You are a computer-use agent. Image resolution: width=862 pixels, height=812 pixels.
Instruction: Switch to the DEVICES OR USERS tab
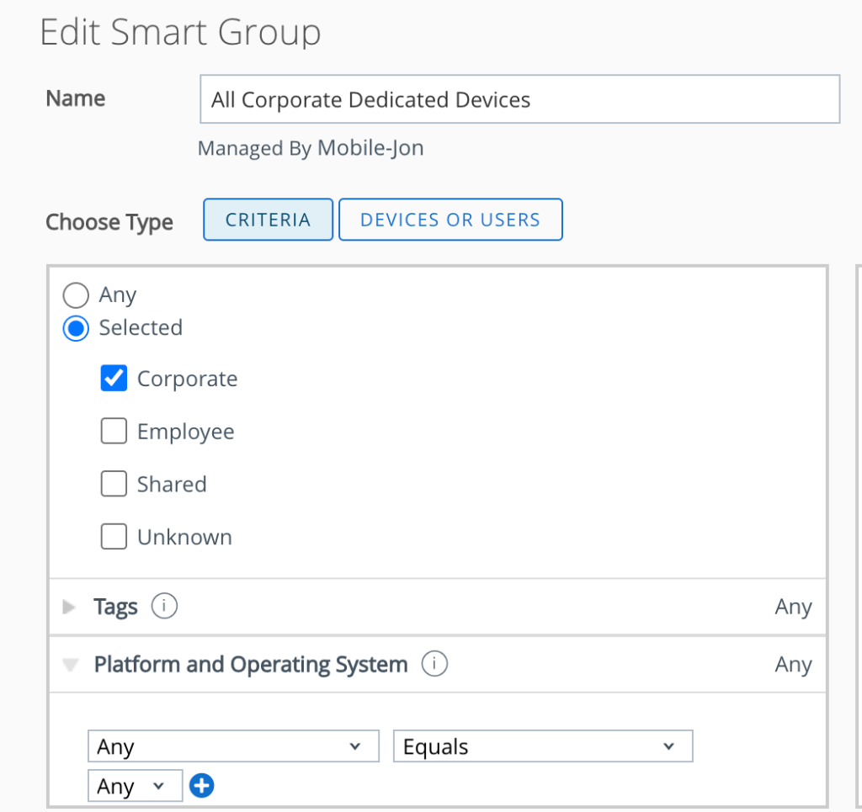point(450,219)
